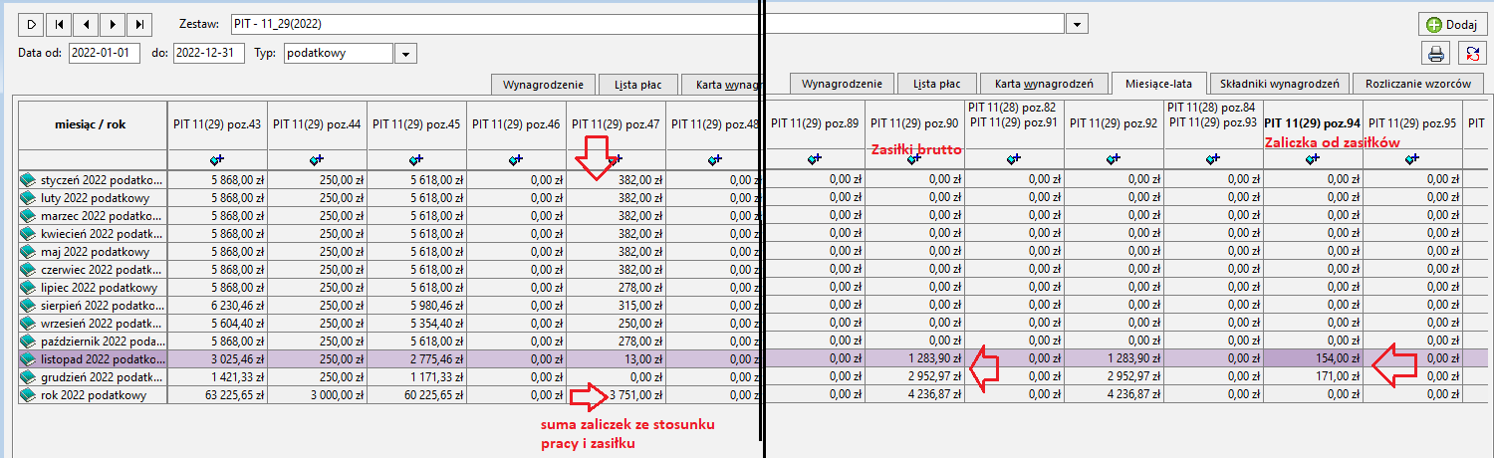The width and height of the screenshot is (1494, 458).
Task: Select the row rok 2022 podatkowy
Action: pos(93,394)
